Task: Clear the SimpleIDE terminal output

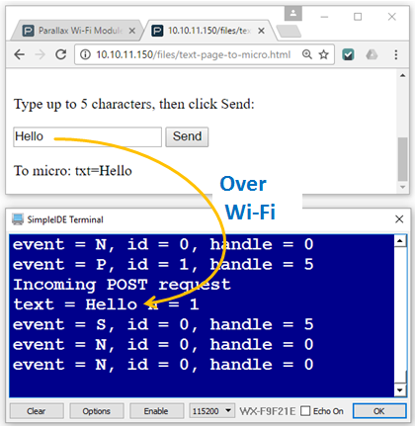Action: 37,411
